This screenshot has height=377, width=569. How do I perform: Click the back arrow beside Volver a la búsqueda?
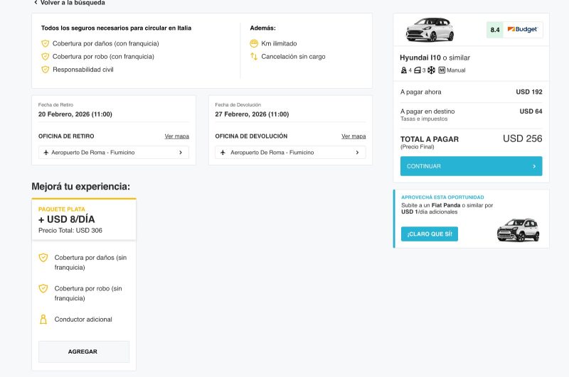point(36,3)
